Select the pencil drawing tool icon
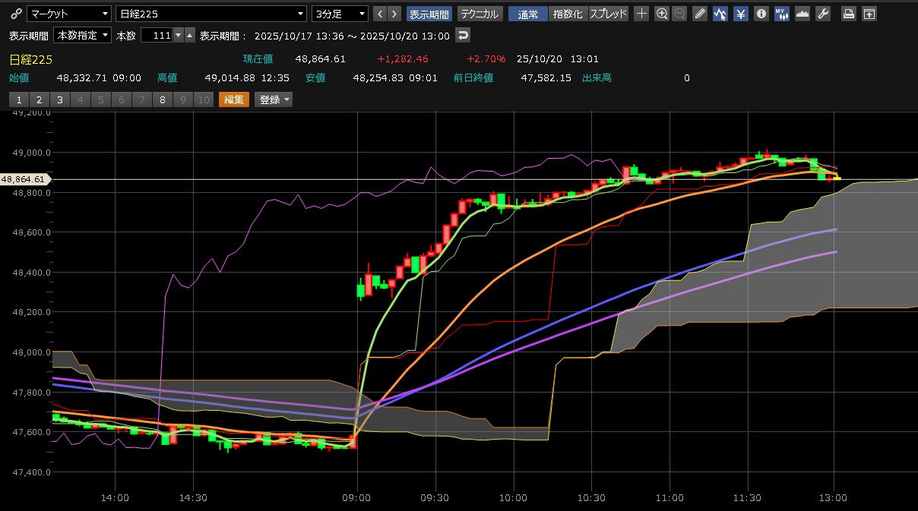The height and width of the screenshot is (511, 918). pos(700,14)
